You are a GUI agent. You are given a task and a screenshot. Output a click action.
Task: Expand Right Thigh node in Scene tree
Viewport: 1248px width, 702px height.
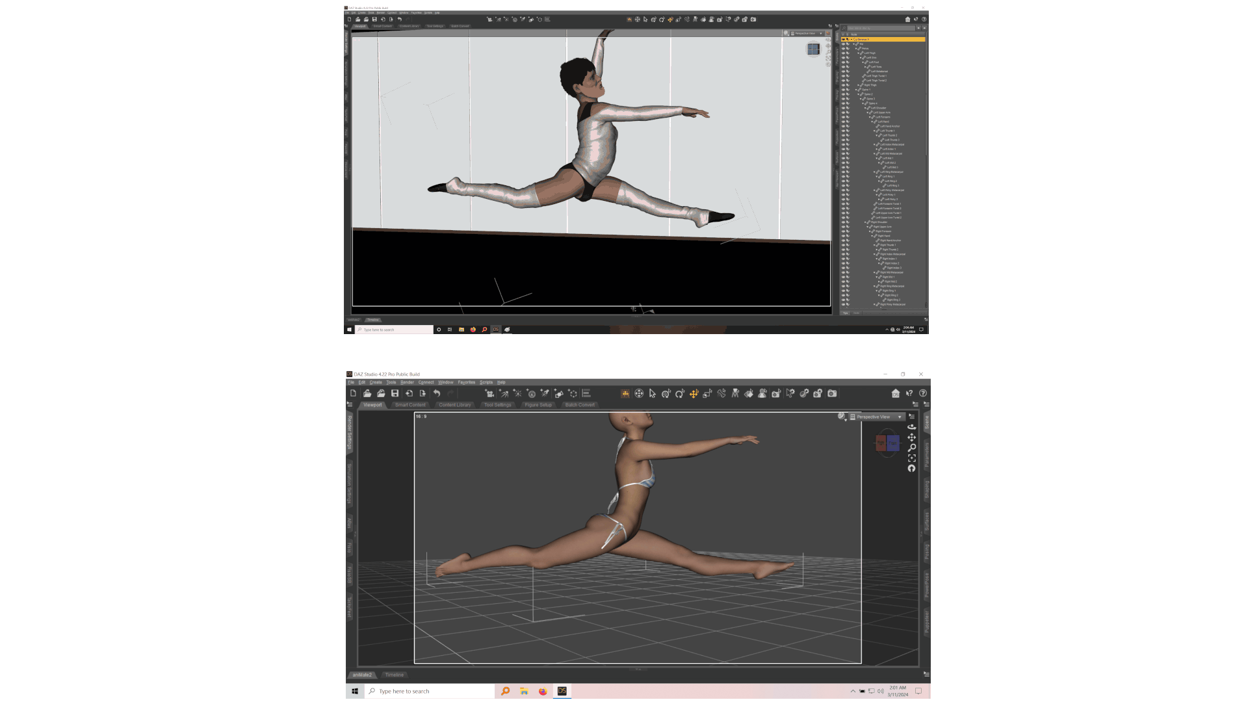[x=858, y=85]
